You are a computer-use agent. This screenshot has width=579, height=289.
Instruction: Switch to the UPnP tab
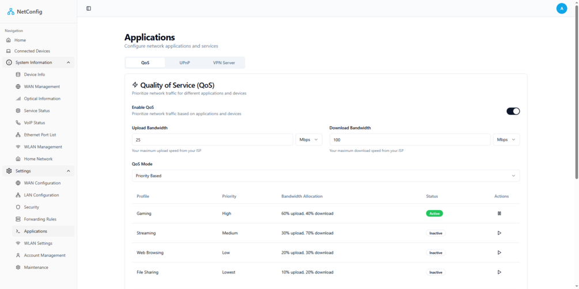[184, 63]
